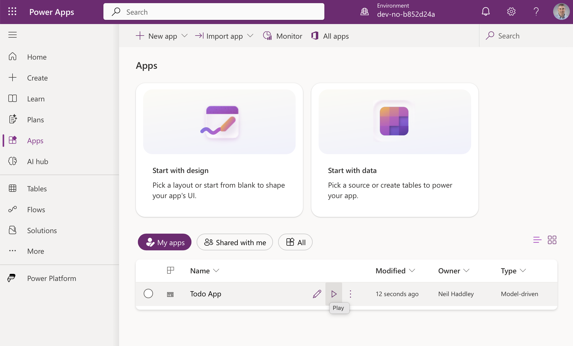Select the My apps filter tab
This screenshot has height=346, width=573.
point(165,242)
